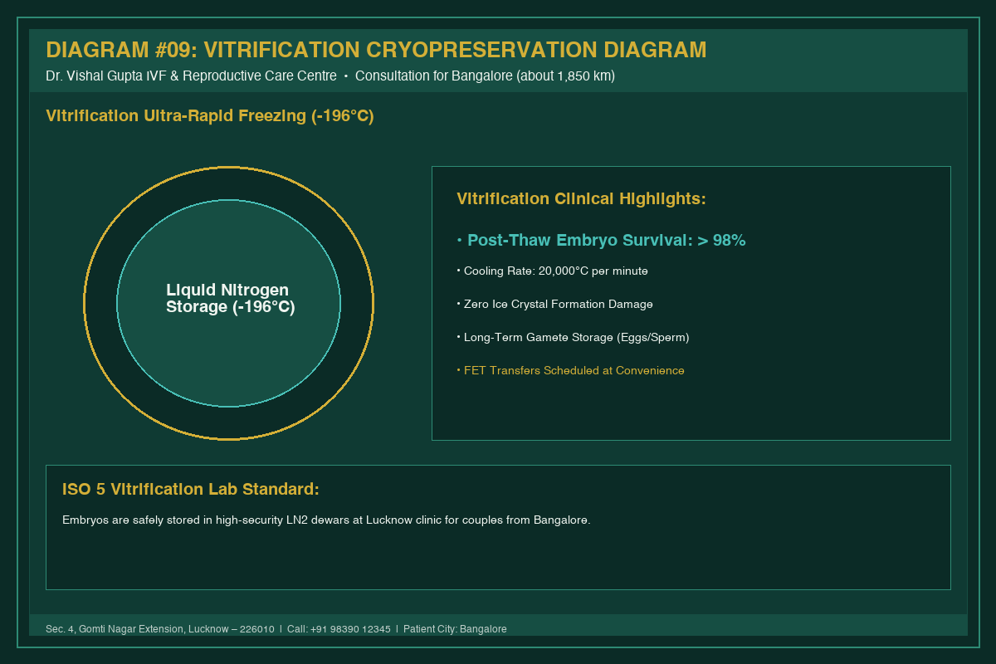
Task: Click 'Patient City: Bangalore' footer text
Action: (x=455, y=629)
